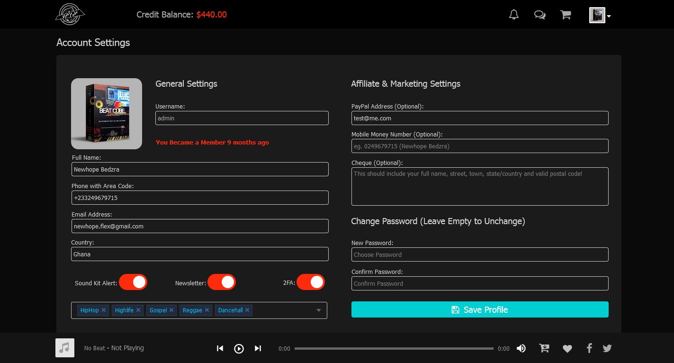Favorite the beat with heart icon
This screenshot has width=674, height=363.
[x=567, y=349]
